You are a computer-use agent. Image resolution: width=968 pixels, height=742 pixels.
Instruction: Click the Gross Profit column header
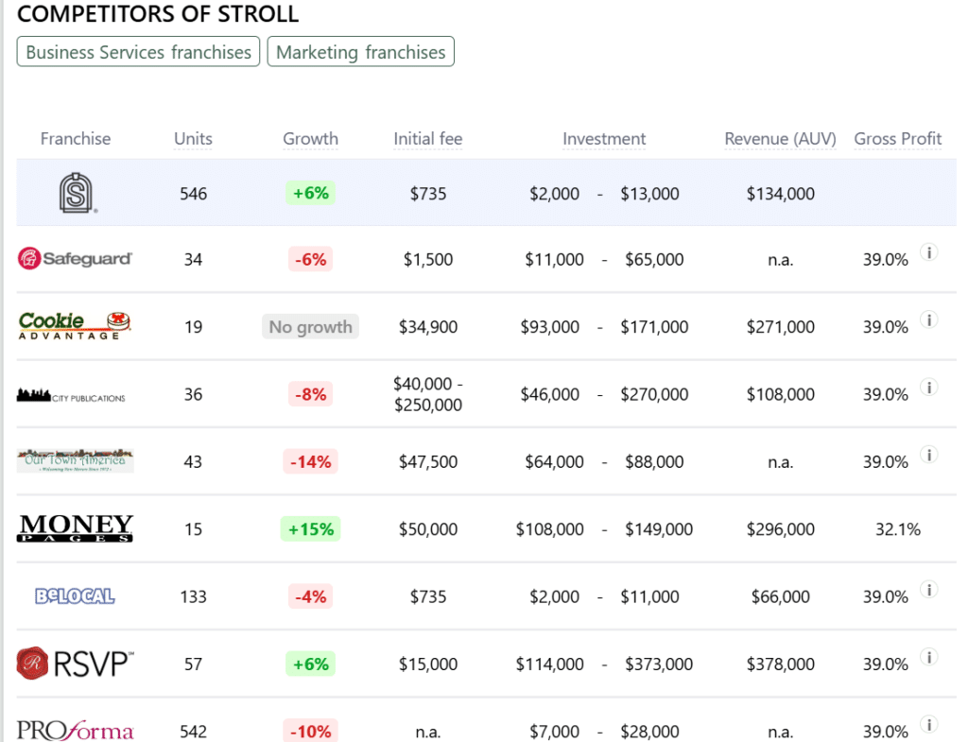click(898, 139)
